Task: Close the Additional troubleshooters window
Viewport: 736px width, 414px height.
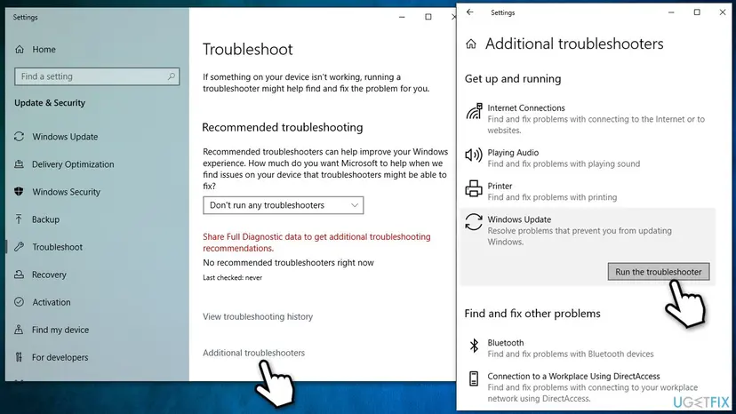Action: [723, 12]
